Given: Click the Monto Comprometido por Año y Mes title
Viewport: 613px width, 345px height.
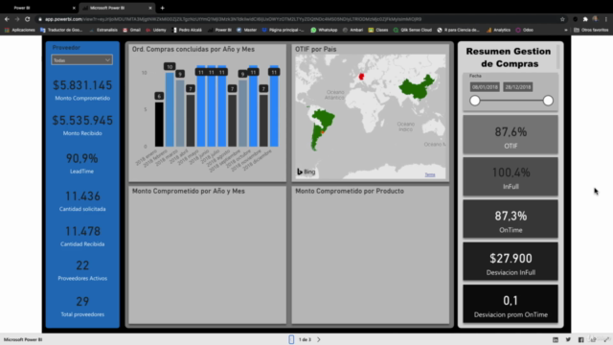Looking at the screenshot, I should tap(189, 191).
